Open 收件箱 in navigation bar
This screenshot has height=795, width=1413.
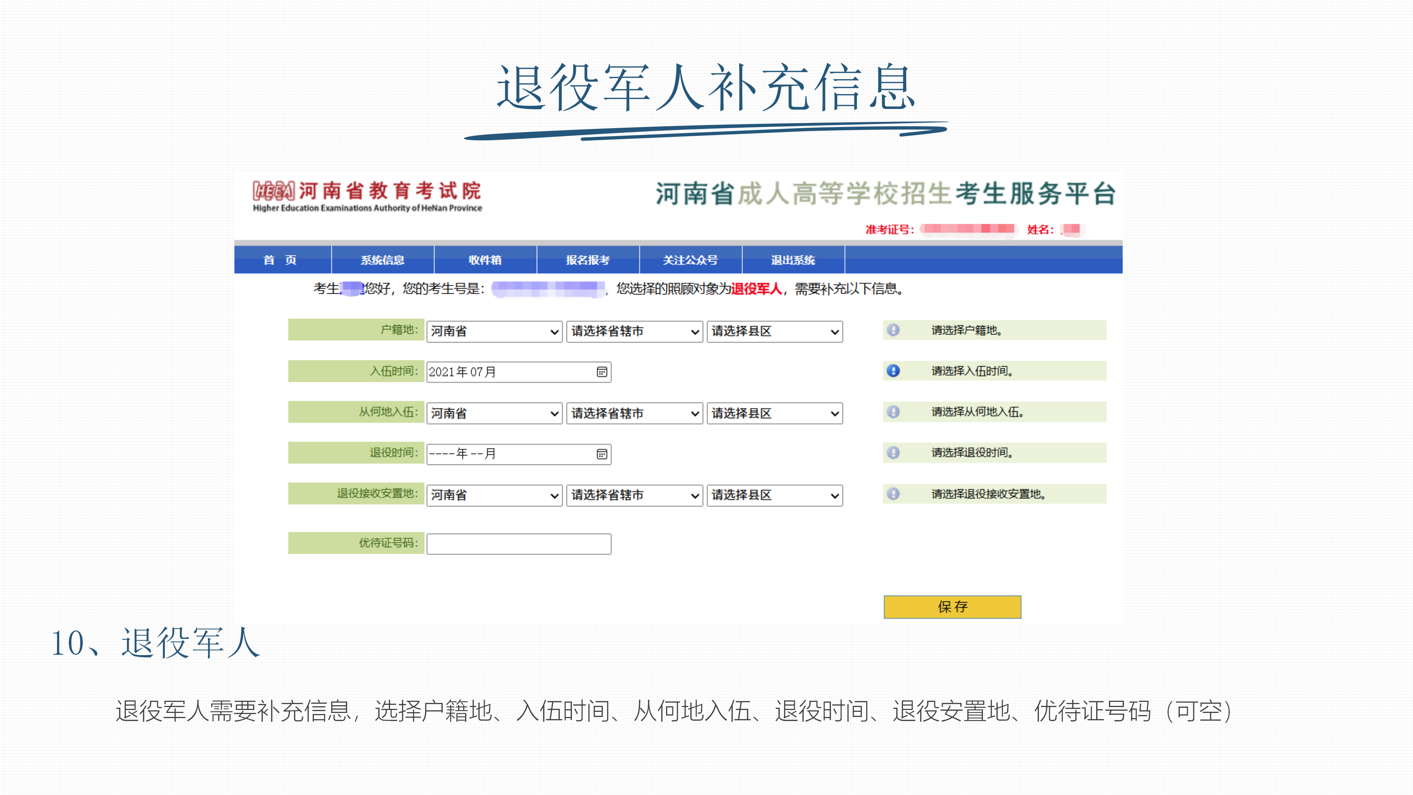click(x=485, y=260)
